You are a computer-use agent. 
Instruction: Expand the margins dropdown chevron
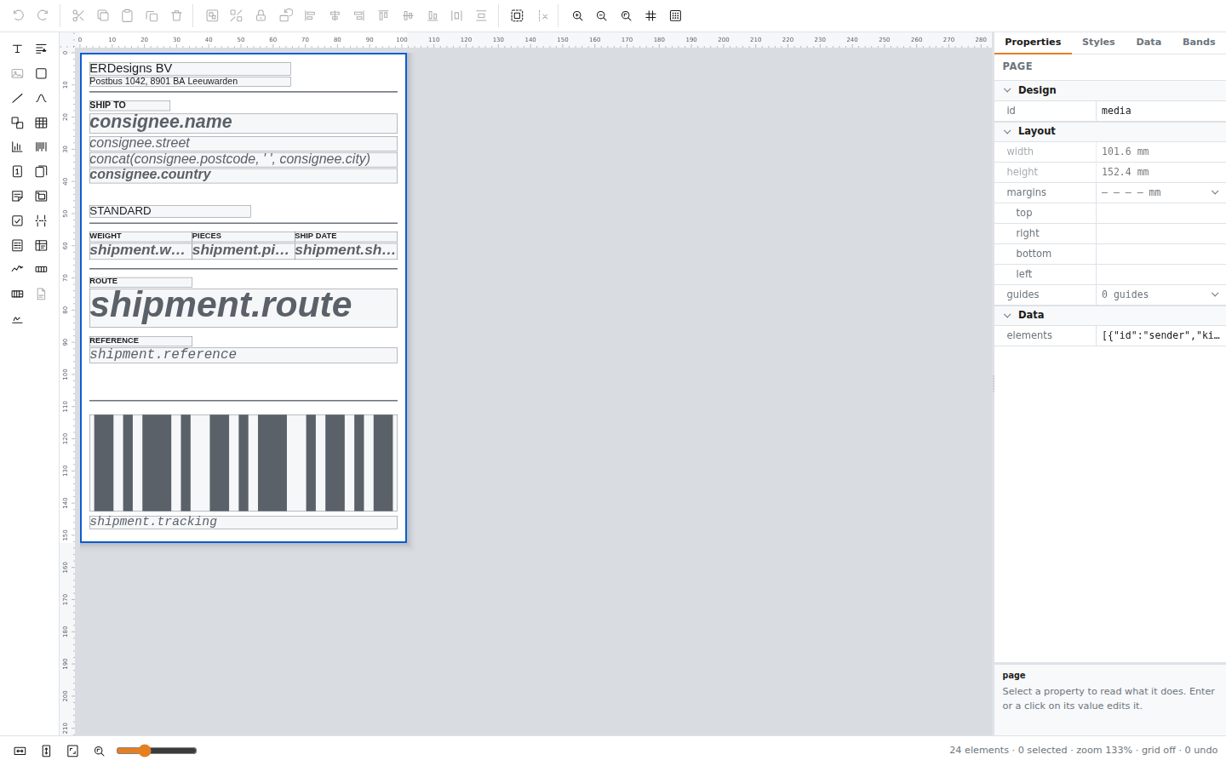(x=1215, y=192)
